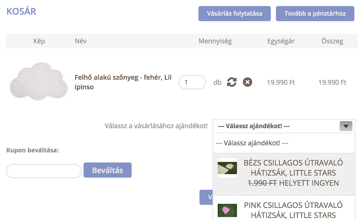Screen dimensions: 363x220
Task: Click the "Mennyiség" column header
Action: (x=215, y=41)
